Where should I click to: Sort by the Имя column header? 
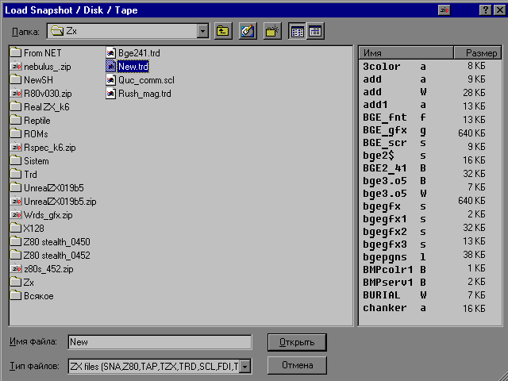406,52
